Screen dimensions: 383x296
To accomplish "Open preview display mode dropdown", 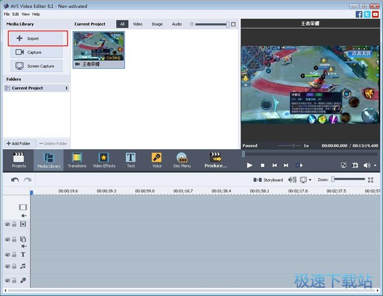I will [310, 180].
